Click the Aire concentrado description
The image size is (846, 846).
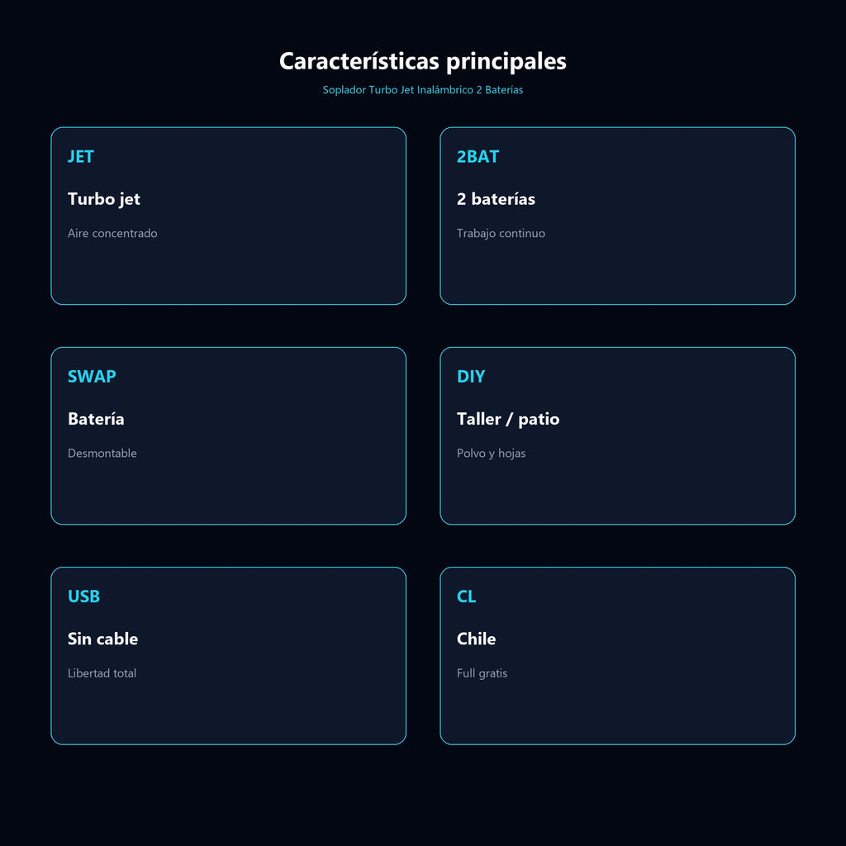[112, 233]
